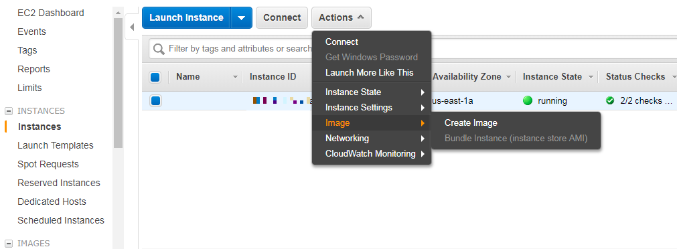Open Reserved Instances in sidebar
The height and width of the screenshot is (249, 677).
coord(59,183)
